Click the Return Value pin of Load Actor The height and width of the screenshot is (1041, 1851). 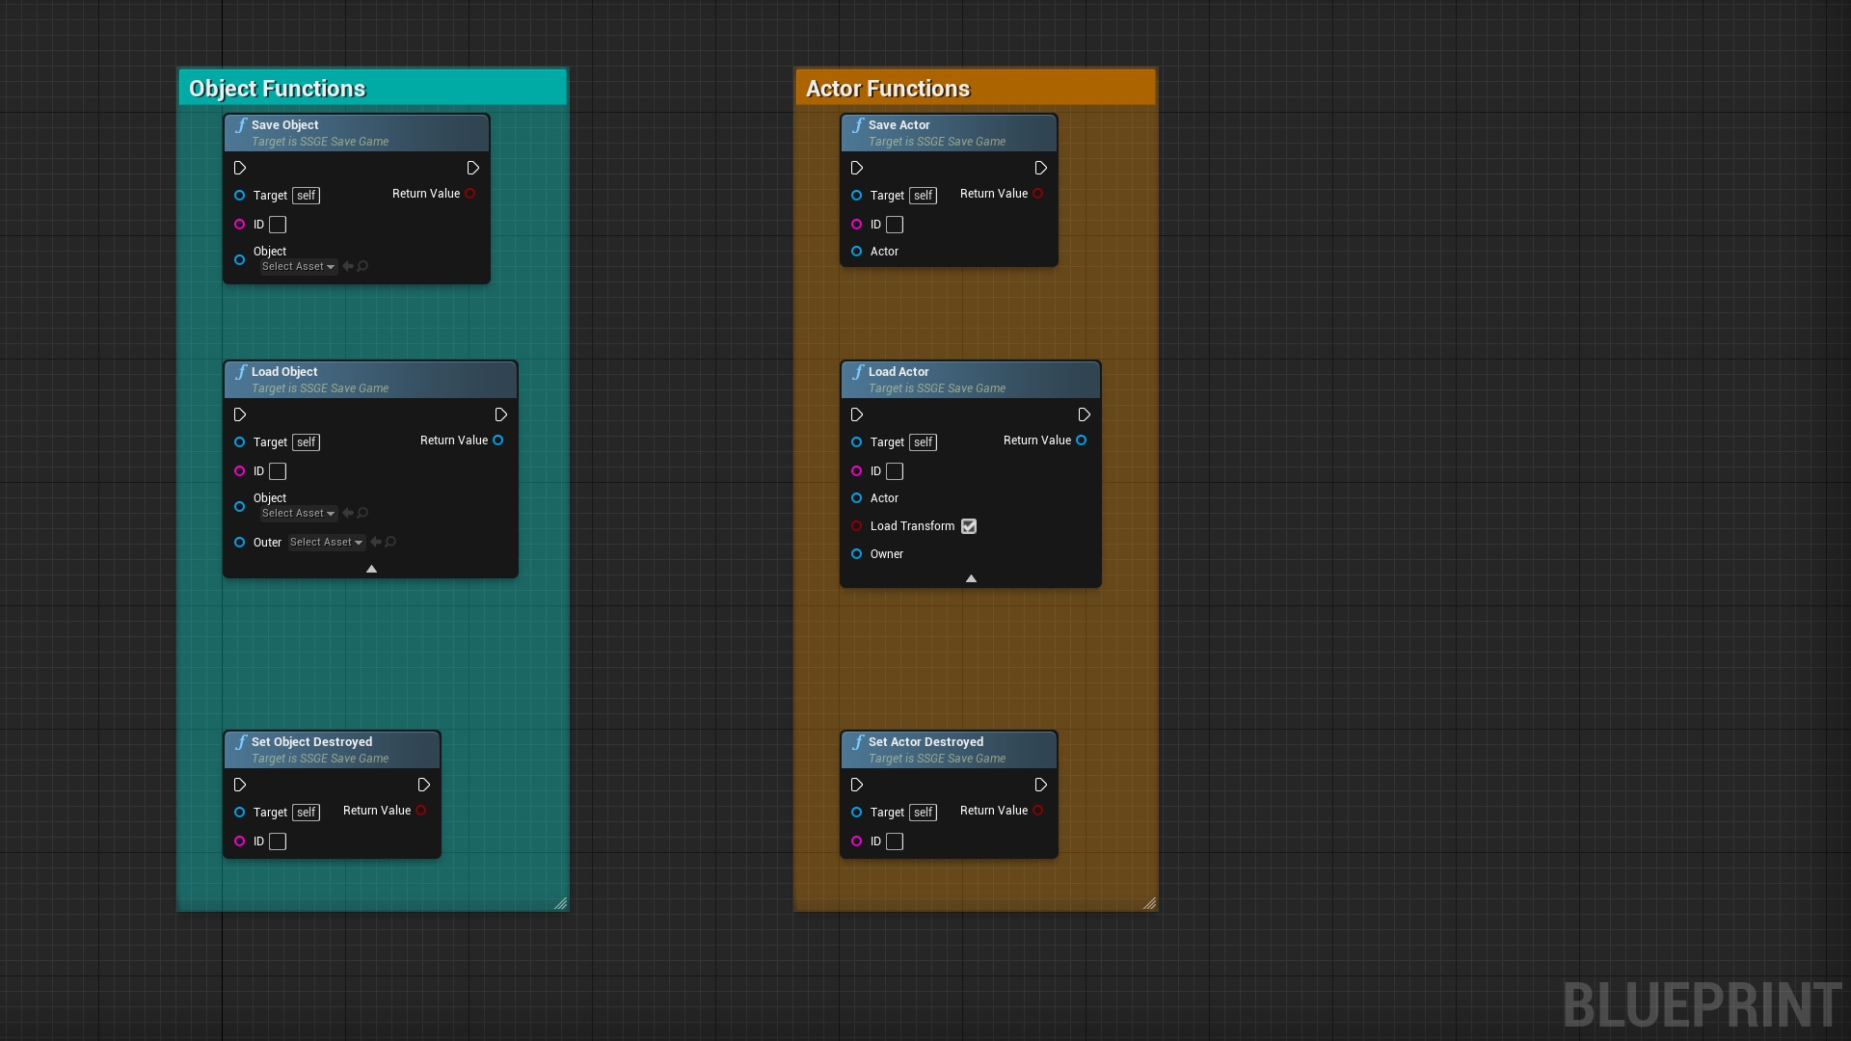tap(1081, 440)
